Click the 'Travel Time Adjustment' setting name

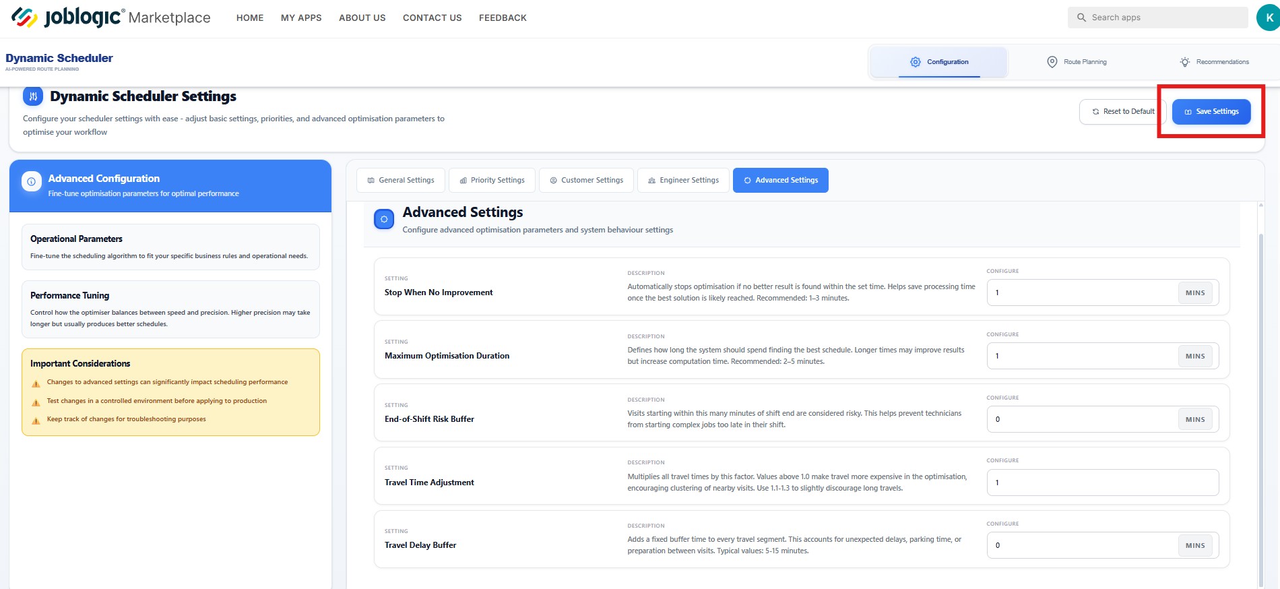[x=429, y=483]
